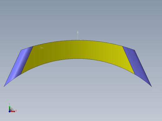Select the white vertical arrow above the model
Screen dimensions: 162x121
[x=78, y=35]
